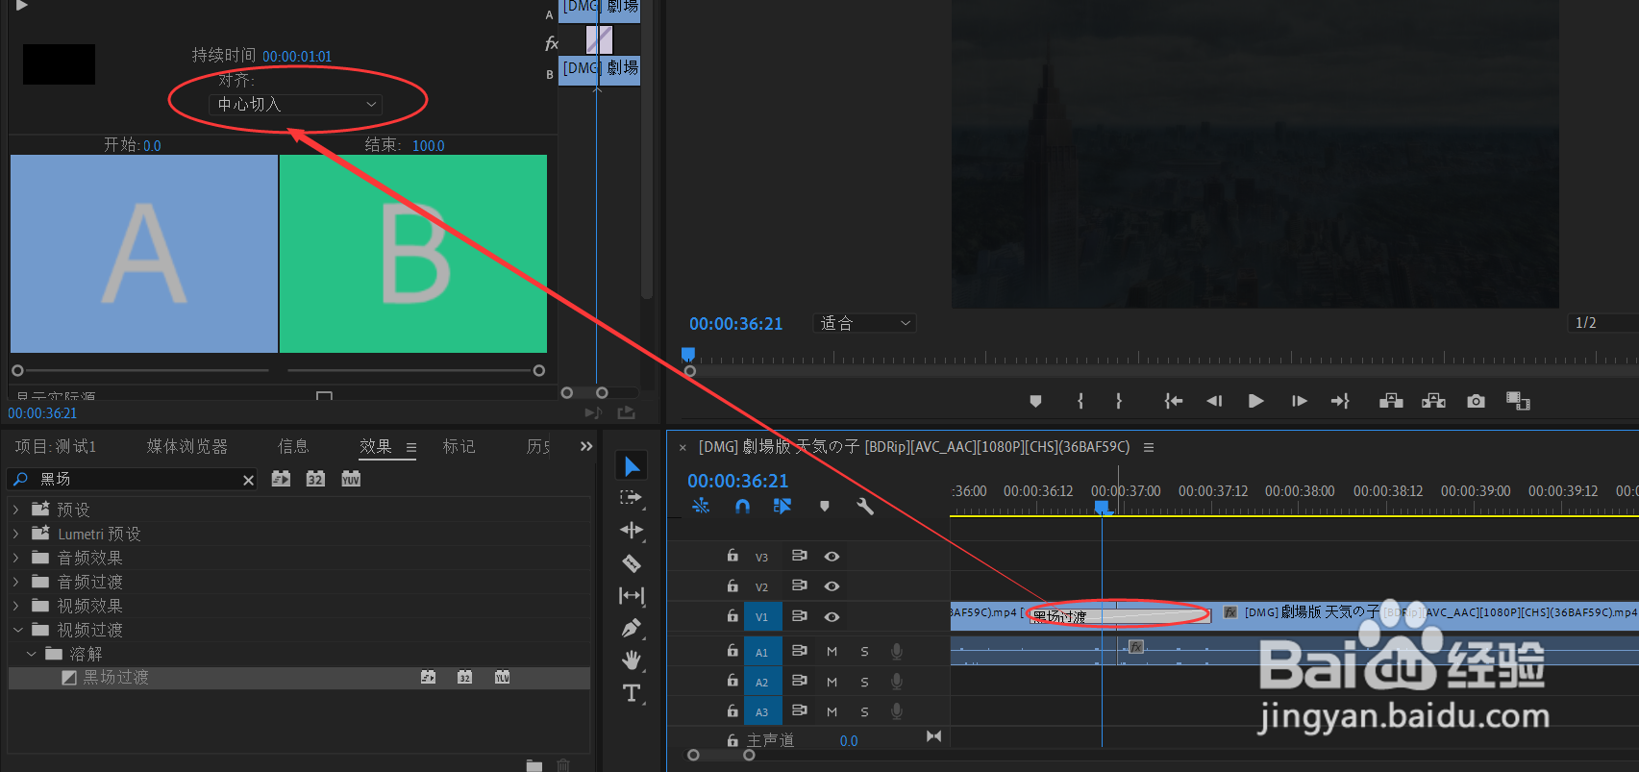
Task: Add marker in timeline header
Action: point(824,506)
